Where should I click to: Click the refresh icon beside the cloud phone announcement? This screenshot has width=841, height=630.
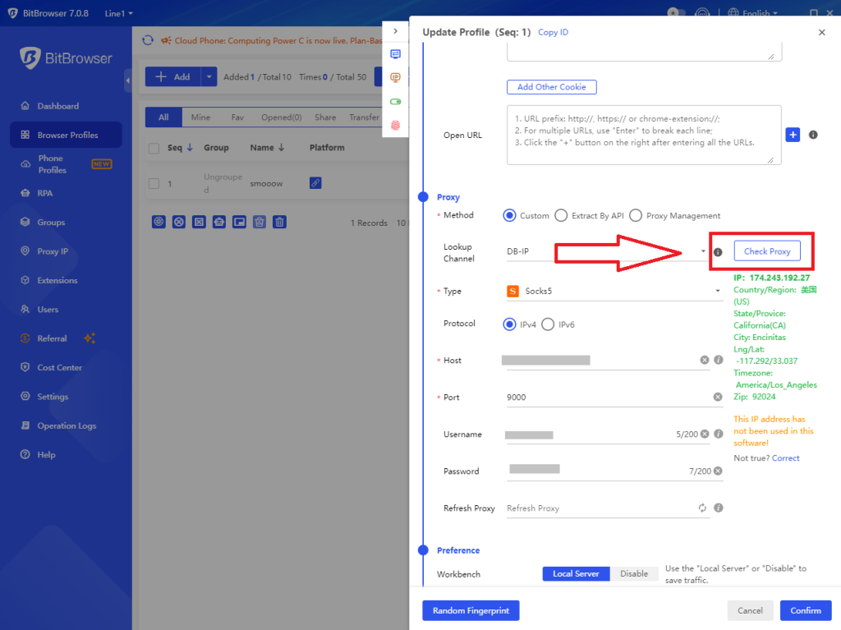(x=148, y=39)
